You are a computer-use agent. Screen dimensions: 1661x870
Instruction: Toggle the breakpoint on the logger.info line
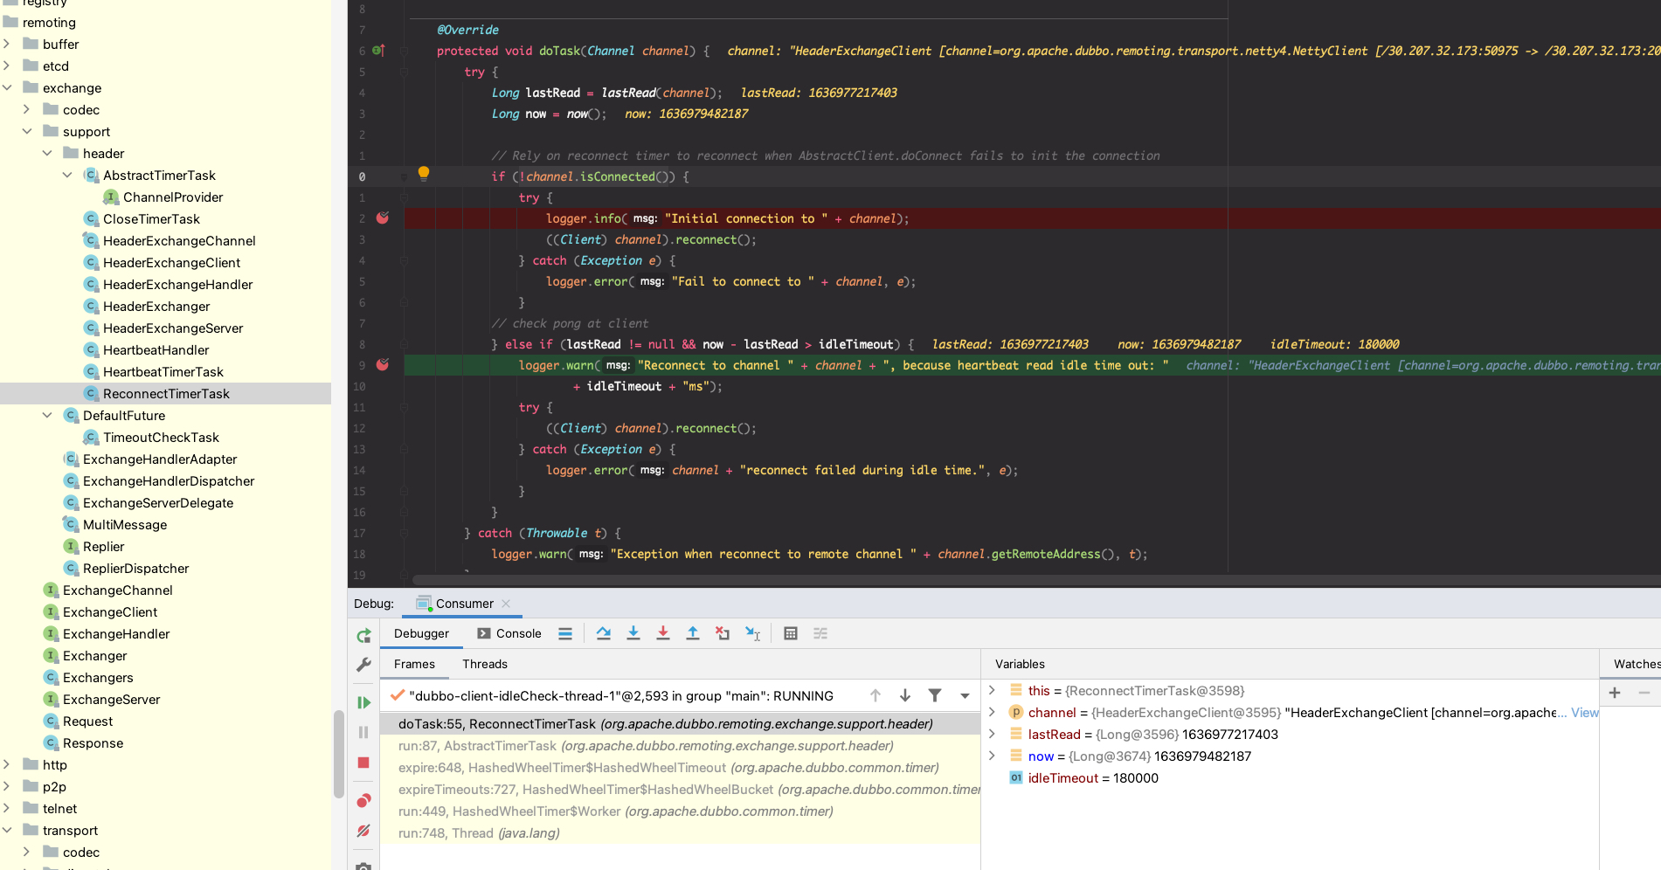click(382, 218)
